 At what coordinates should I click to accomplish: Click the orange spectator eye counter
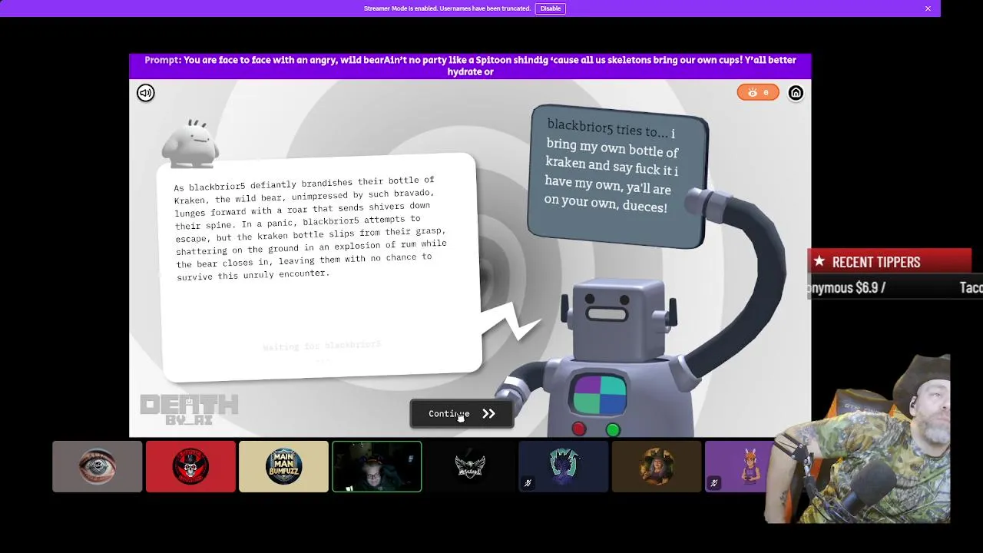coord(758,93)
